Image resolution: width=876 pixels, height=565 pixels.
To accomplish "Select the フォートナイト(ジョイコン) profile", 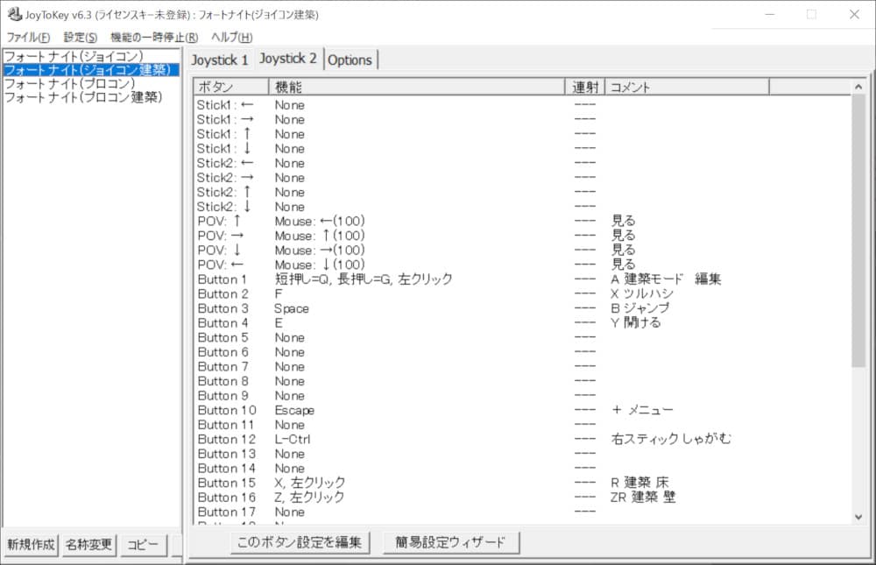I will [73, 56].
